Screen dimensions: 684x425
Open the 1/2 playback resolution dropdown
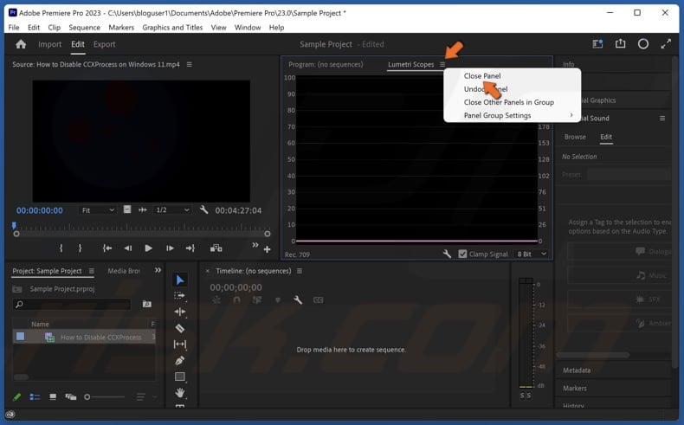pyautogui.click(x=172, y=210)
